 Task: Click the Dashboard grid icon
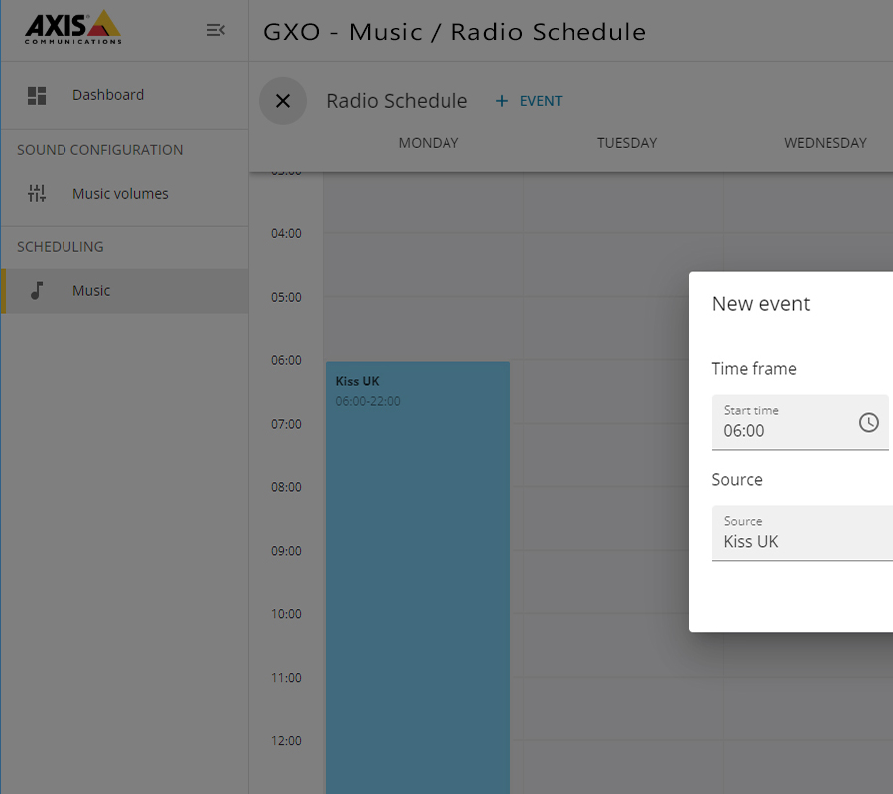tap(37, 95)
